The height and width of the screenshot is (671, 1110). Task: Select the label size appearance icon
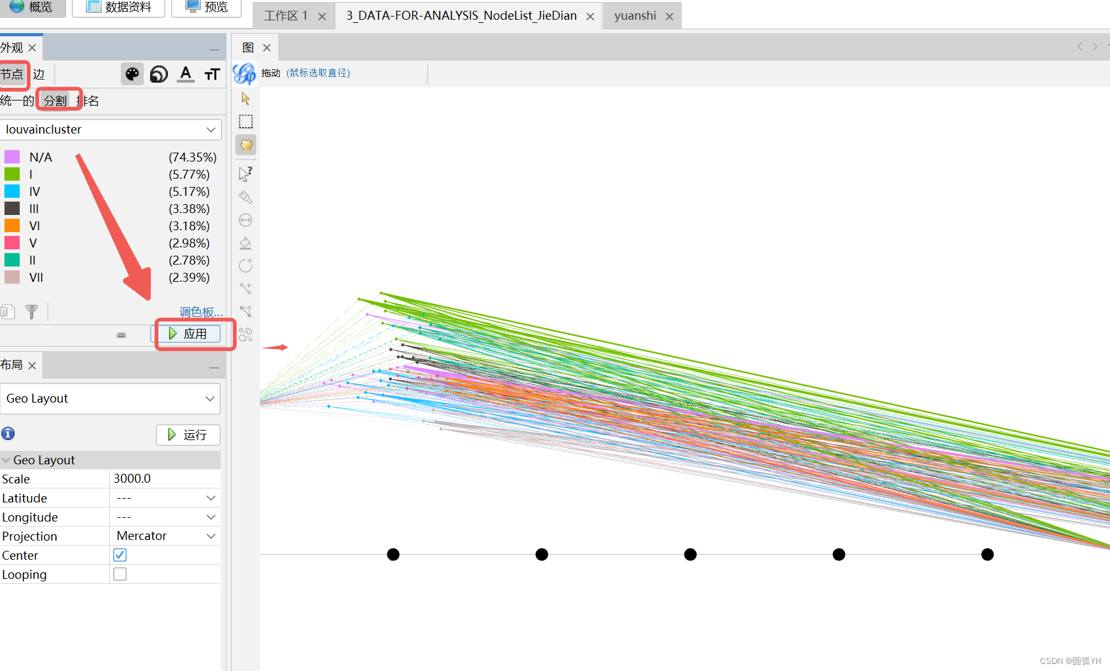coord(212,74)
